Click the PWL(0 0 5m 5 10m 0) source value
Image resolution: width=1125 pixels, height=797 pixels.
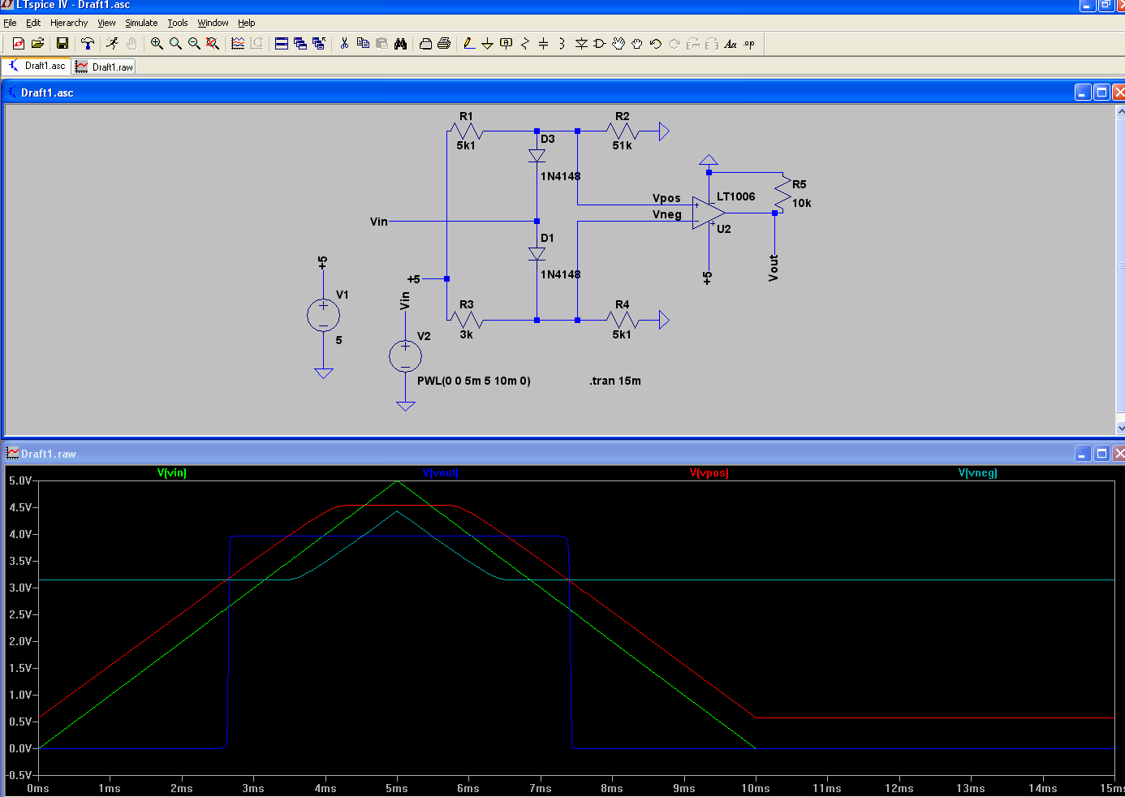click(x=474, y=381)
